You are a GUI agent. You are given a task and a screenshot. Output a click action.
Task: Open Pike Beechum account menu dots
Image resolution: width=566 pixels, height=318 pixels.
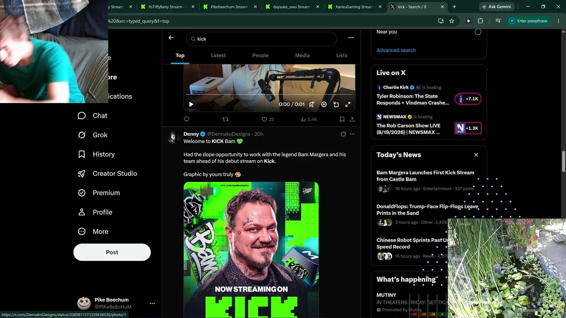(152, 303)
